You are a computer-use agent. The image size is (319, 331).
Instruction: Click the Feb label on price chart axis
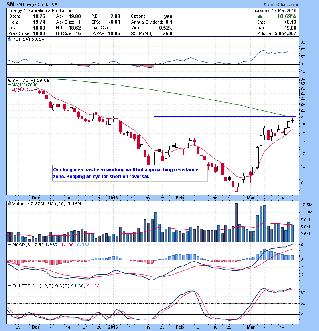[180, 198]
